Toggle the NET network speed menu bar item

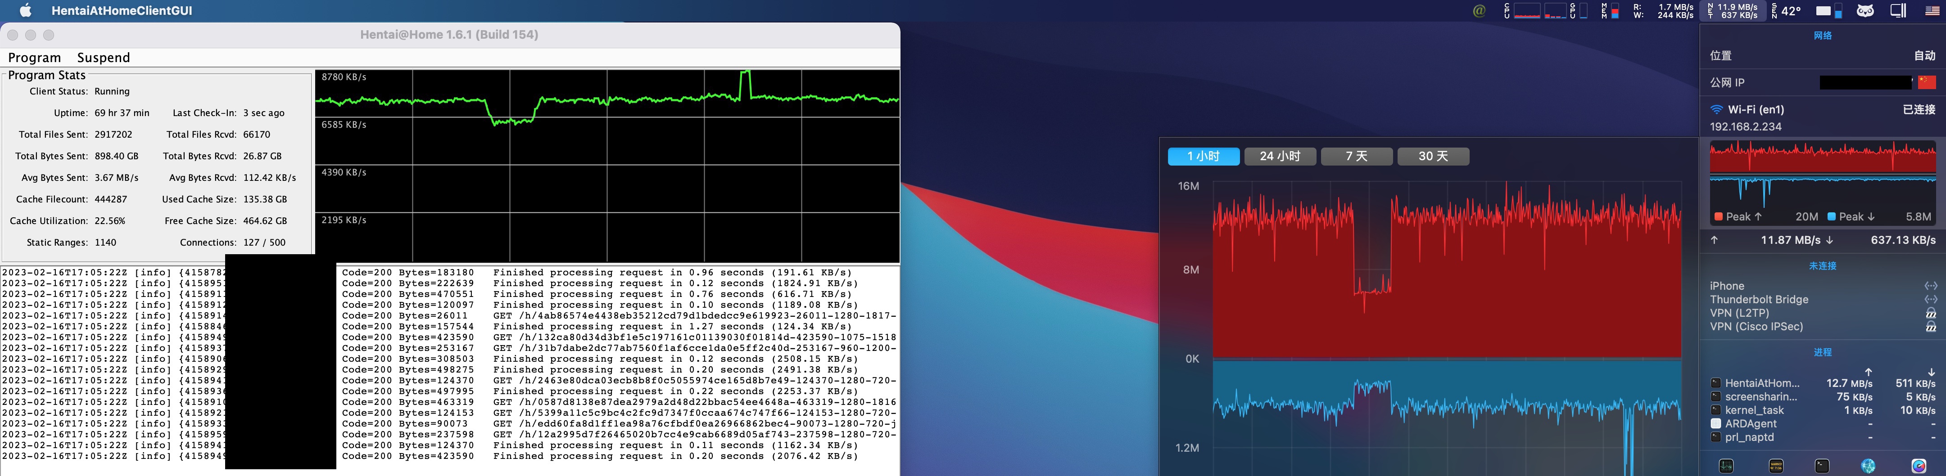(1733, 10)
